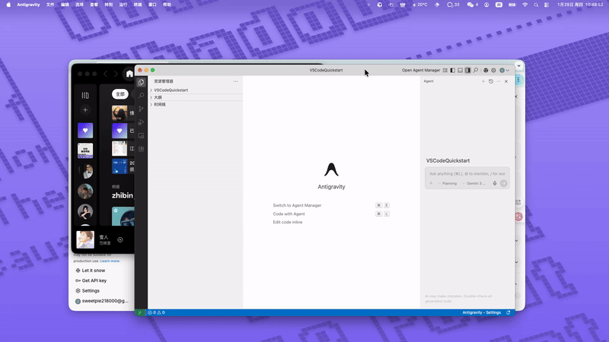Click the remote window indicator in status bar

140,312
